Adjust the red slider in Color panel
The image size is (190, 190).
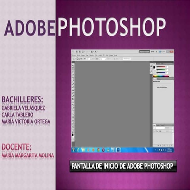pos(161,66)
